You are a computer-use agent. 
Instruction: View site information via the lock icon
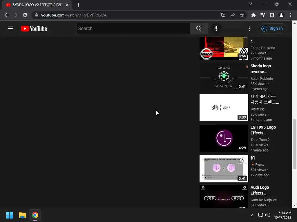[x=37, y=15]
